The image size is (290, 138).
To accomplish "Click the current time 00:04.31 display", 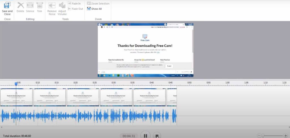I will [x=129, y=136].
